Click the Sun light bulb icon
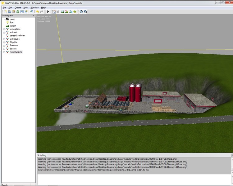Screen dimensions: 233x186 [7, 23]
